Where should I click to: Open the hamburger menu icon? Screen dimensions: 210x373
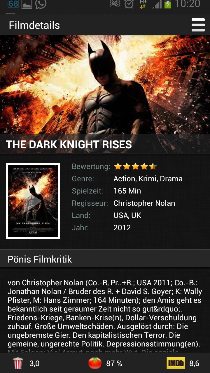(x=198, y=25)
